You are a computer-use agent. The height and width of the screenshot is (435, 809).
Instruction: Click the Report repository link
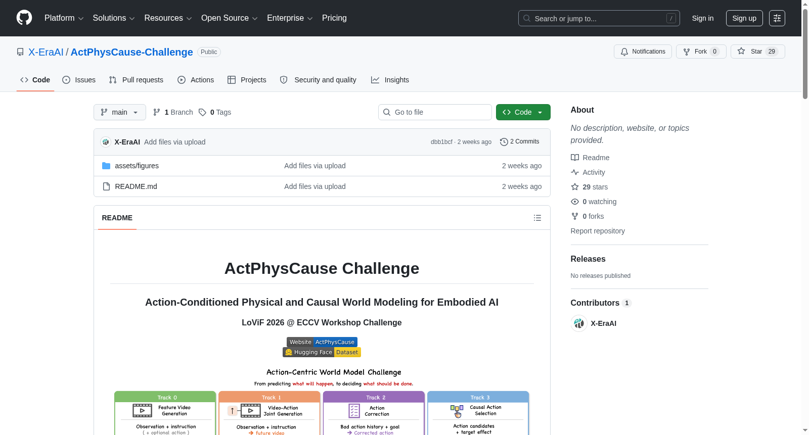598,231
